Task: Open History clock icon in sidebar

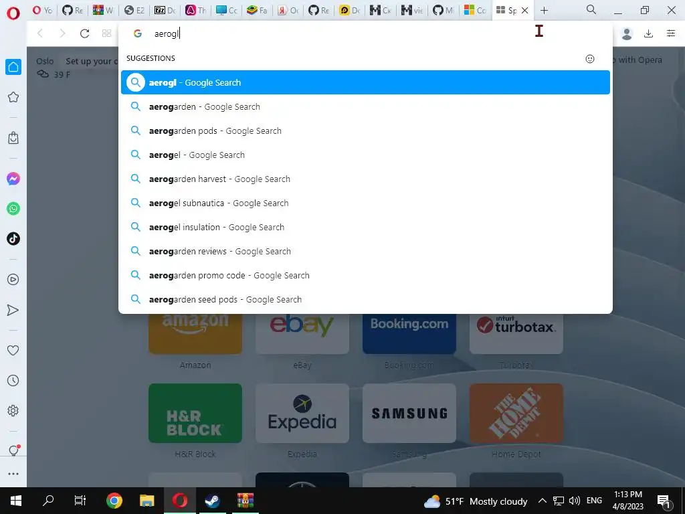Action: (13, 380)
